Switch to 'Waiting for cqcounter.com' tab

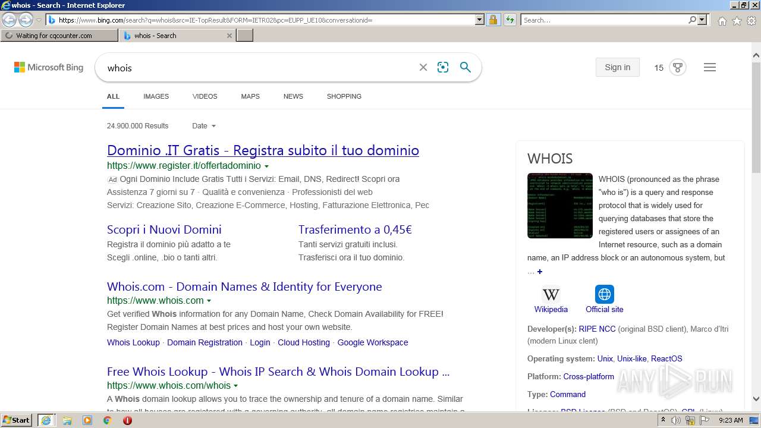59,36
